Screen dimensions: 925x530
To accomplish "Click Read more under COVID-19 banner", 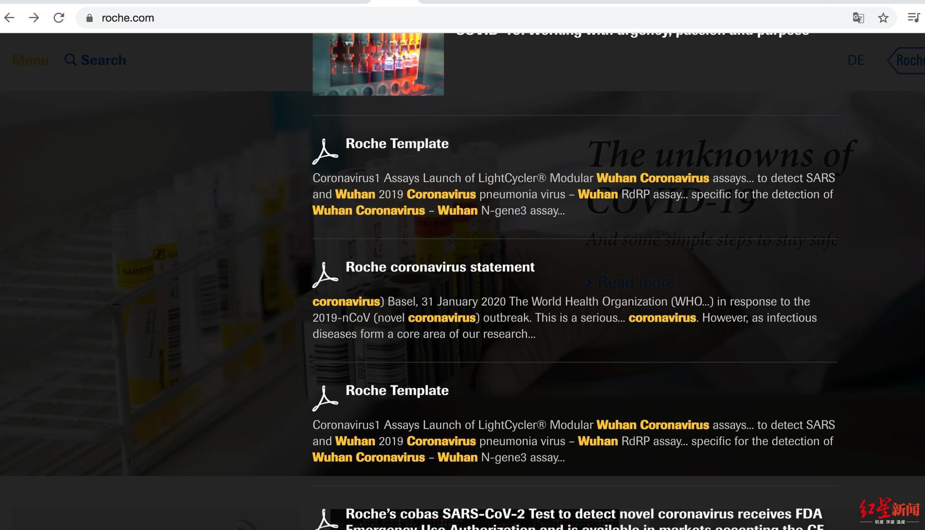I will (630, 282).
